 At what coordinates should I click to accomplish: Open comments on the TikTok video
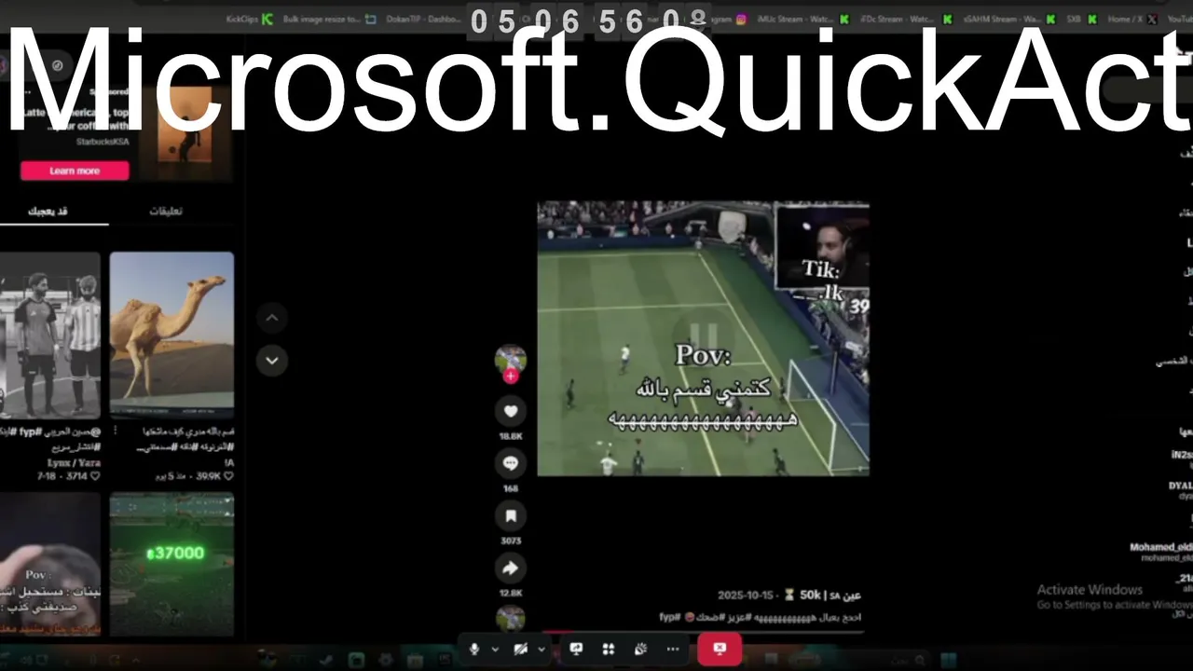[x=510, y=463]
